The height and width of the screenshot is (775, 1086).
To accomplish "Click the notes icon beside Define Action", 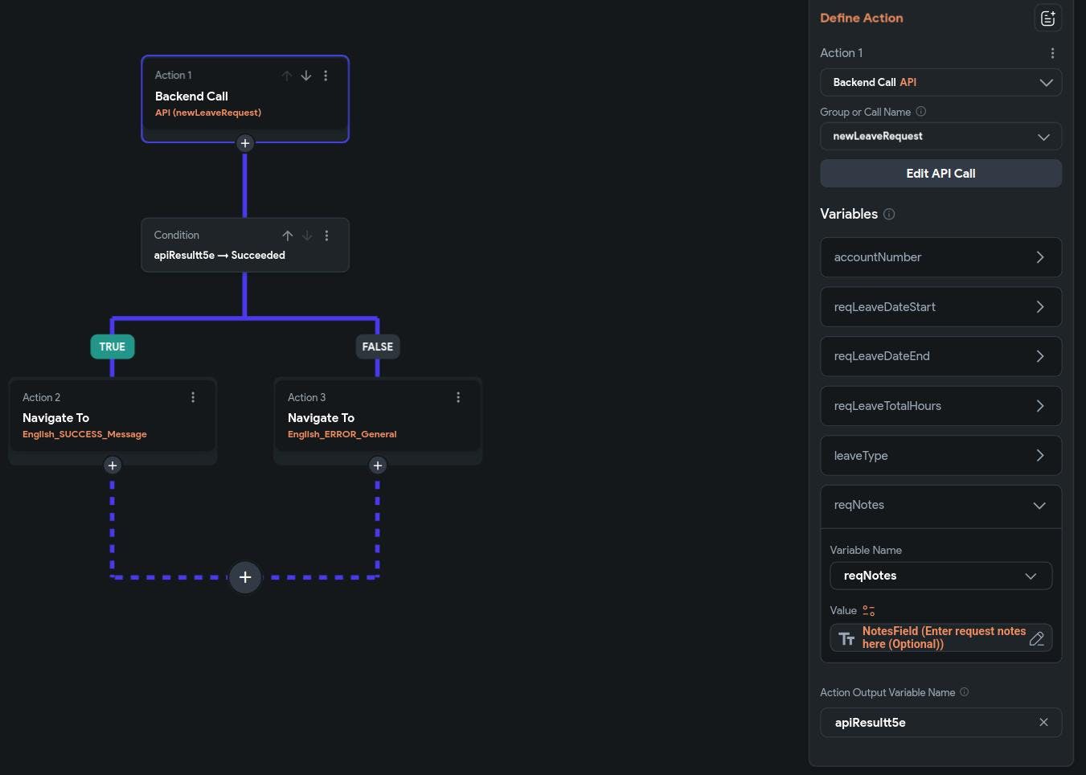I will click(x=1047, y=18).
